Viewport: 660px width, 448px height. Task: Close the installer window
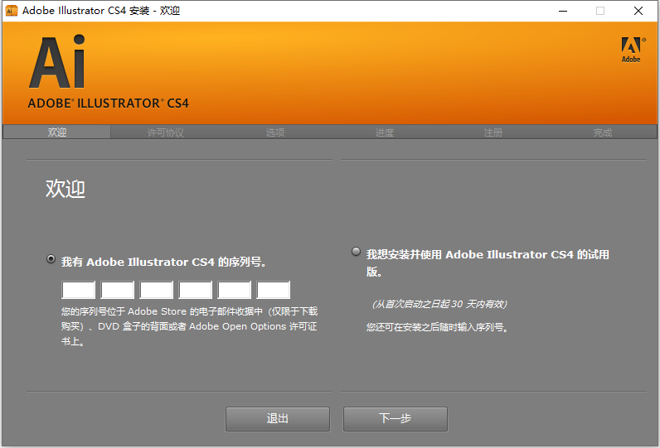638,11
